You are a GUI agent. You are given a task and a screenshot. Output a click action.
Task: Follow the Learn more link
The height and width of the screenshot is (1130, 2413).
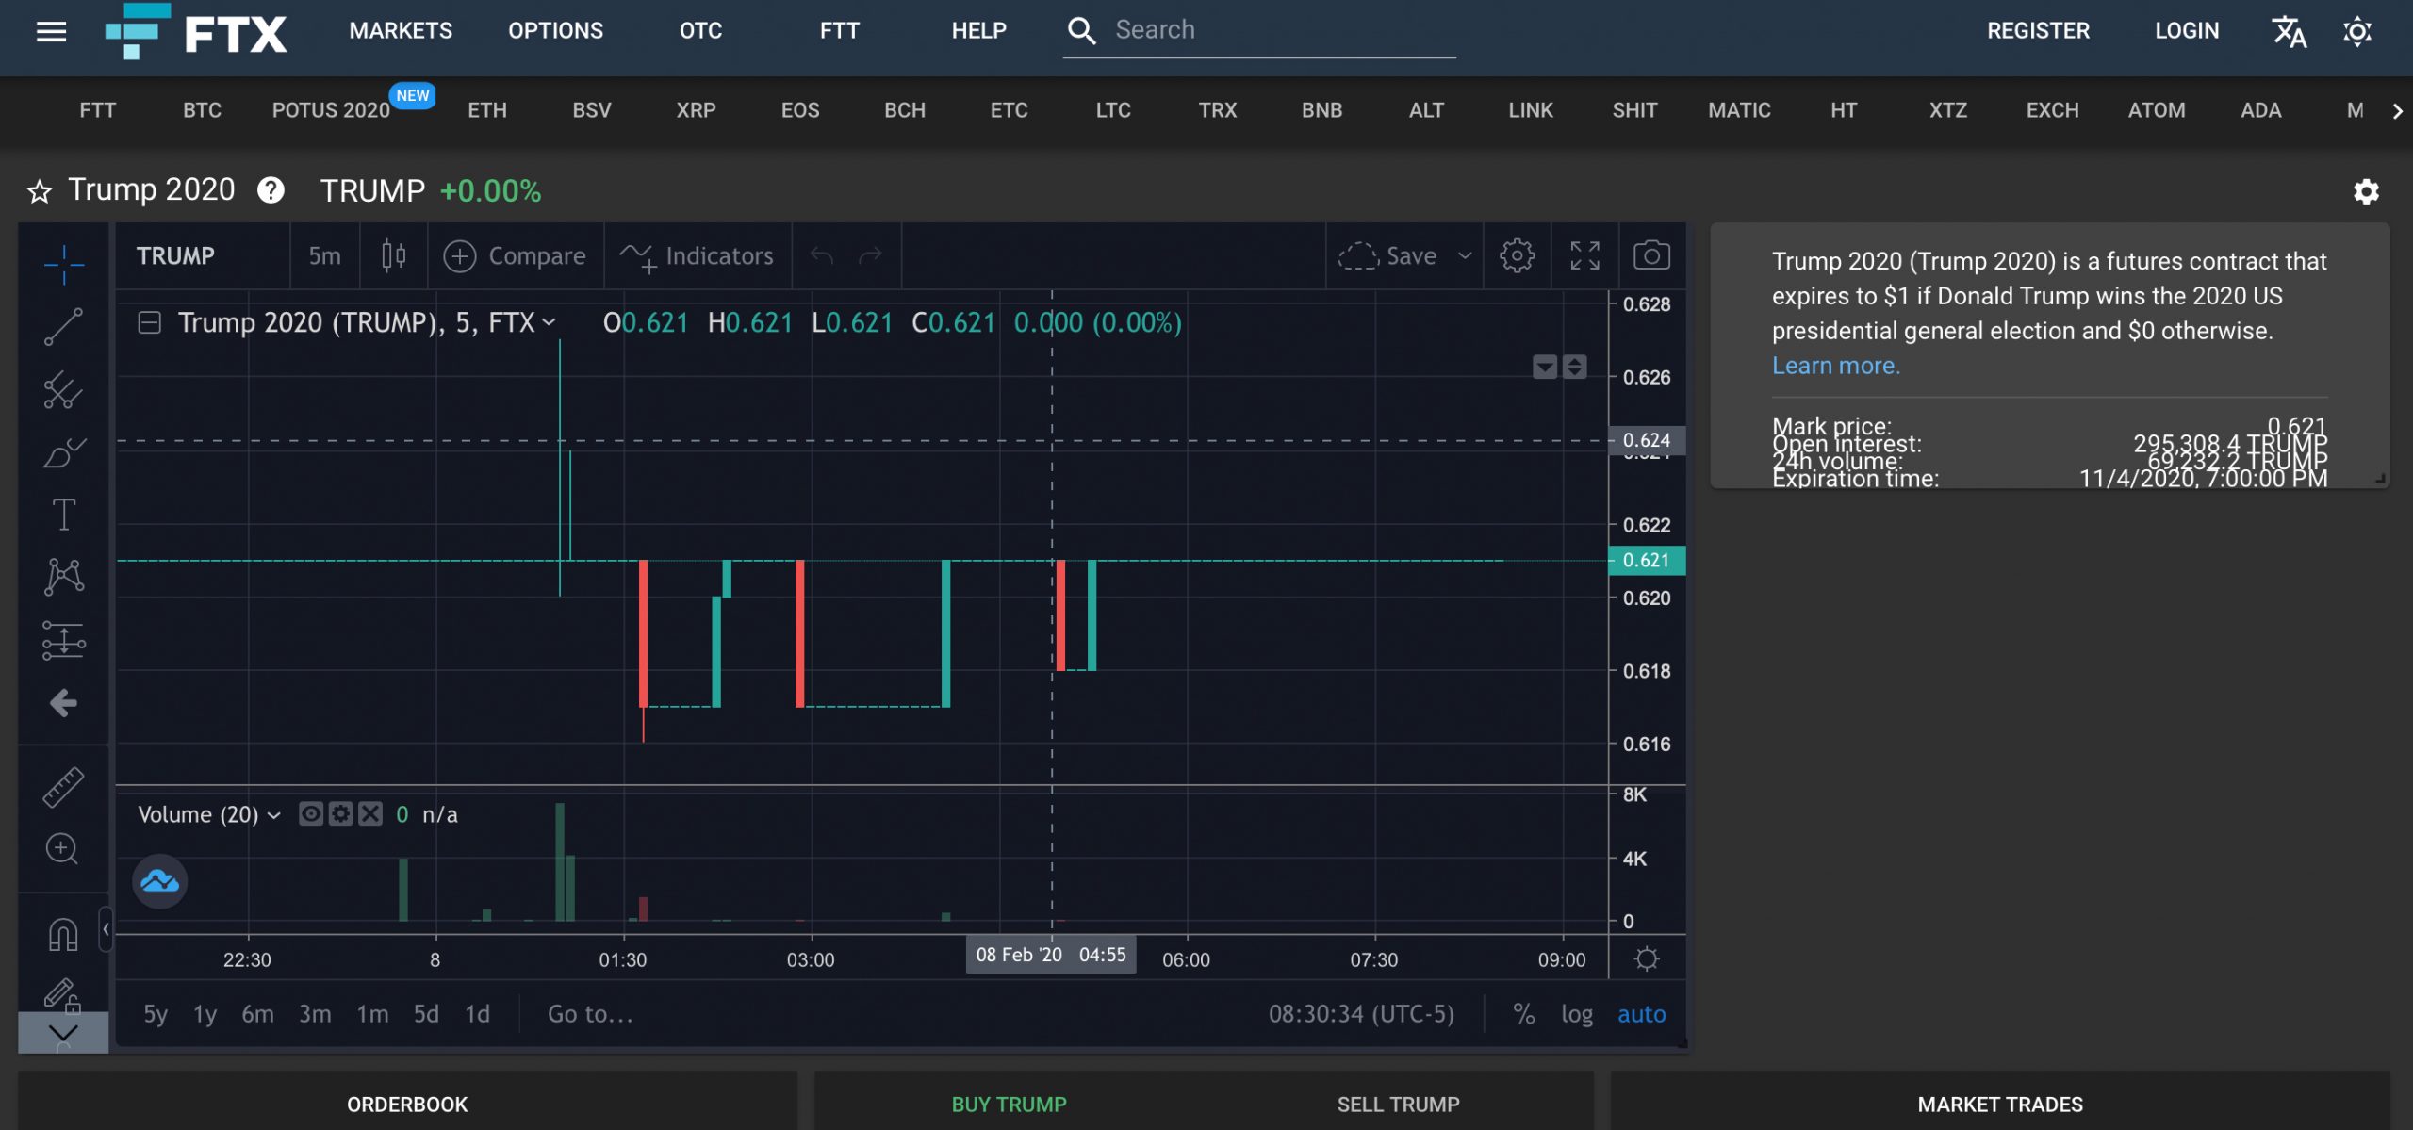(1835, 366)
